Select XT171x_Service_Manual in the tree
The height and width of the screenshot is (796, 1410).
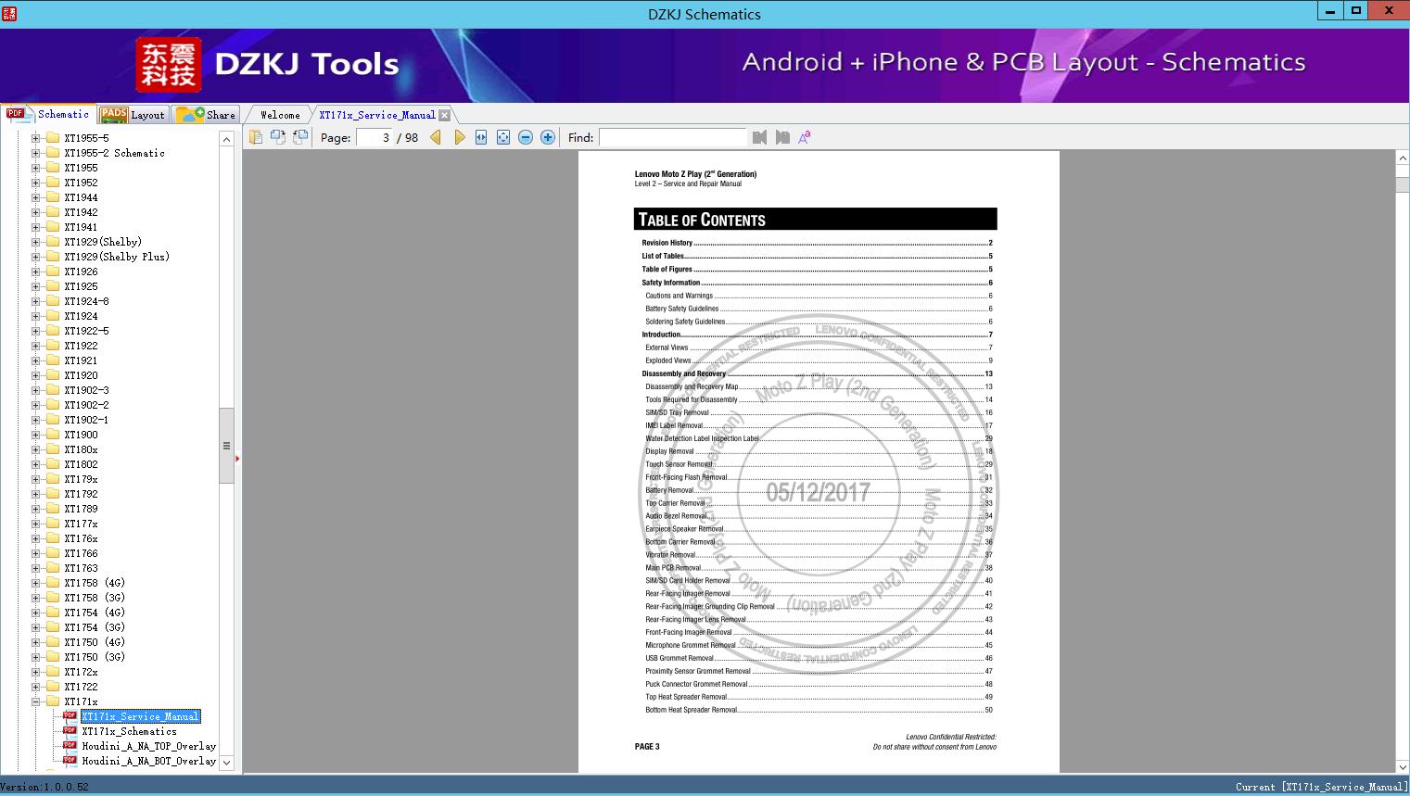(x=140, y=716)
